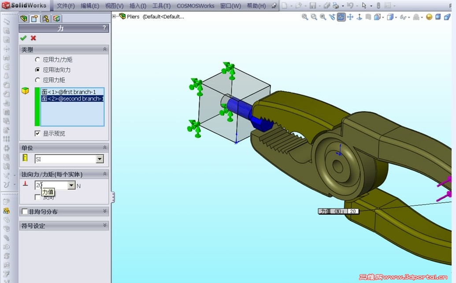Click the Previous View icon

coord(332,17)
